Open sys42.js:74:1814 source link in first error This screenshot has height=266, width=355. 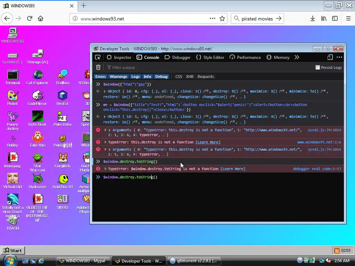[324, 130]
